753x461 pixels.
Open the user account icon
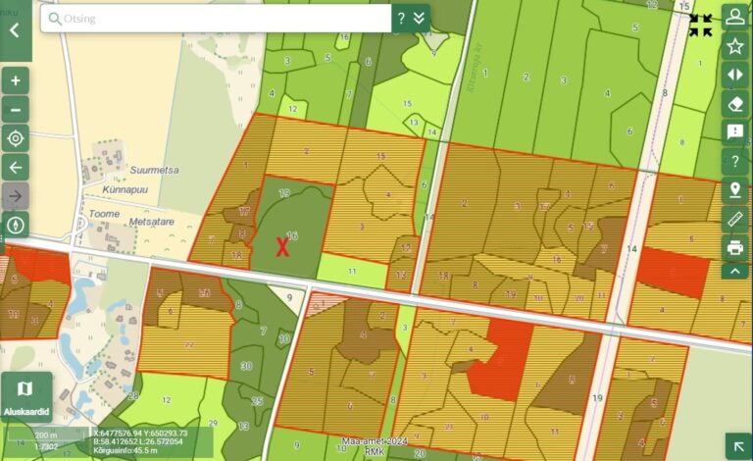[x=734, y=17]
